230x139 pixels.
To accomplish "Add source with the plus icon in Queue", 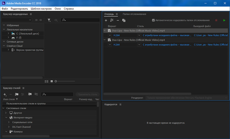I will coord(106,20).
